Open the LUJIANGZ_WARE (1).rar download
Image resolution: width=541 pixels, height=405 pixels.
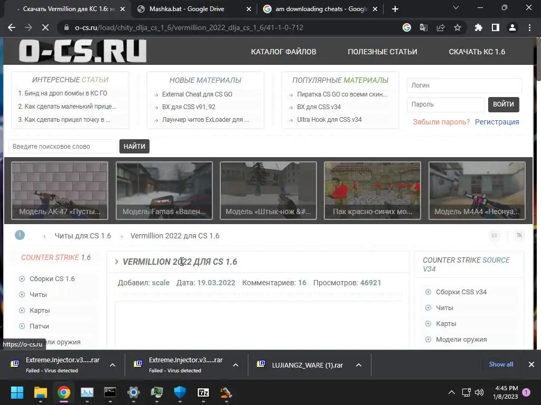click(x=307, y=365)
